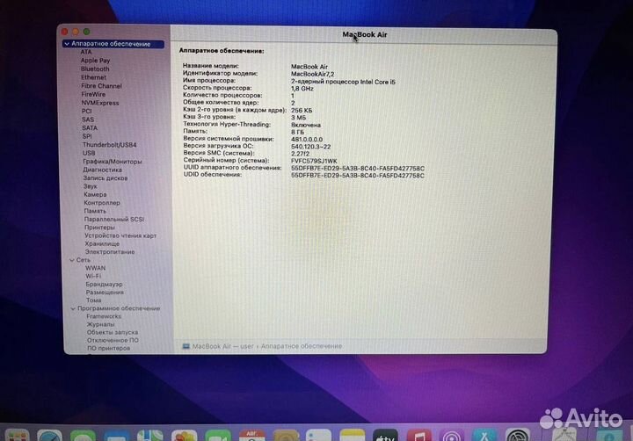Launch Podcasts from the Dock
The width and height of the screenshot is (633, 441).
click(x=451, y=436)
